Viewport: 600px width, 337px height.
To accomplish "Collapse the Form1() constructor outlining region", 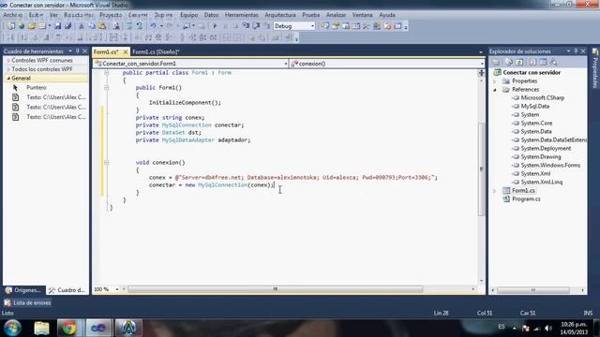I will (107, 87).
